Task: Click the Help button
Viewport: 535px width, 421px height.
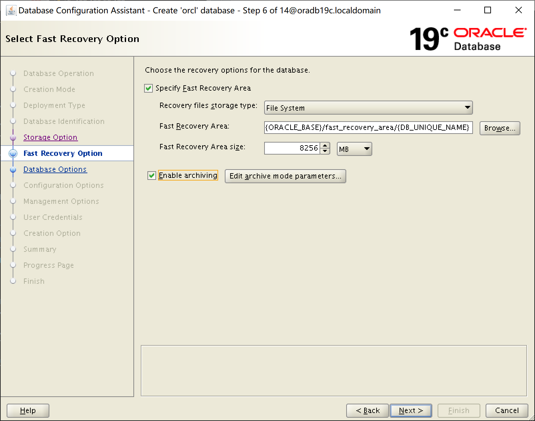Action: point(28,411)
